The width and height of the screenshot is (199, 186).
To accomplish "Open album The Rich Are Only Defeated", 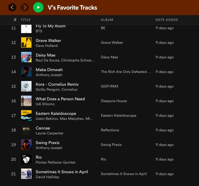I will (x=126, y=72).
